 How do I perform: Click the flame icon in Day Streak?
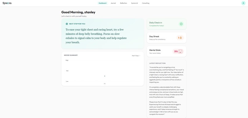181,38
